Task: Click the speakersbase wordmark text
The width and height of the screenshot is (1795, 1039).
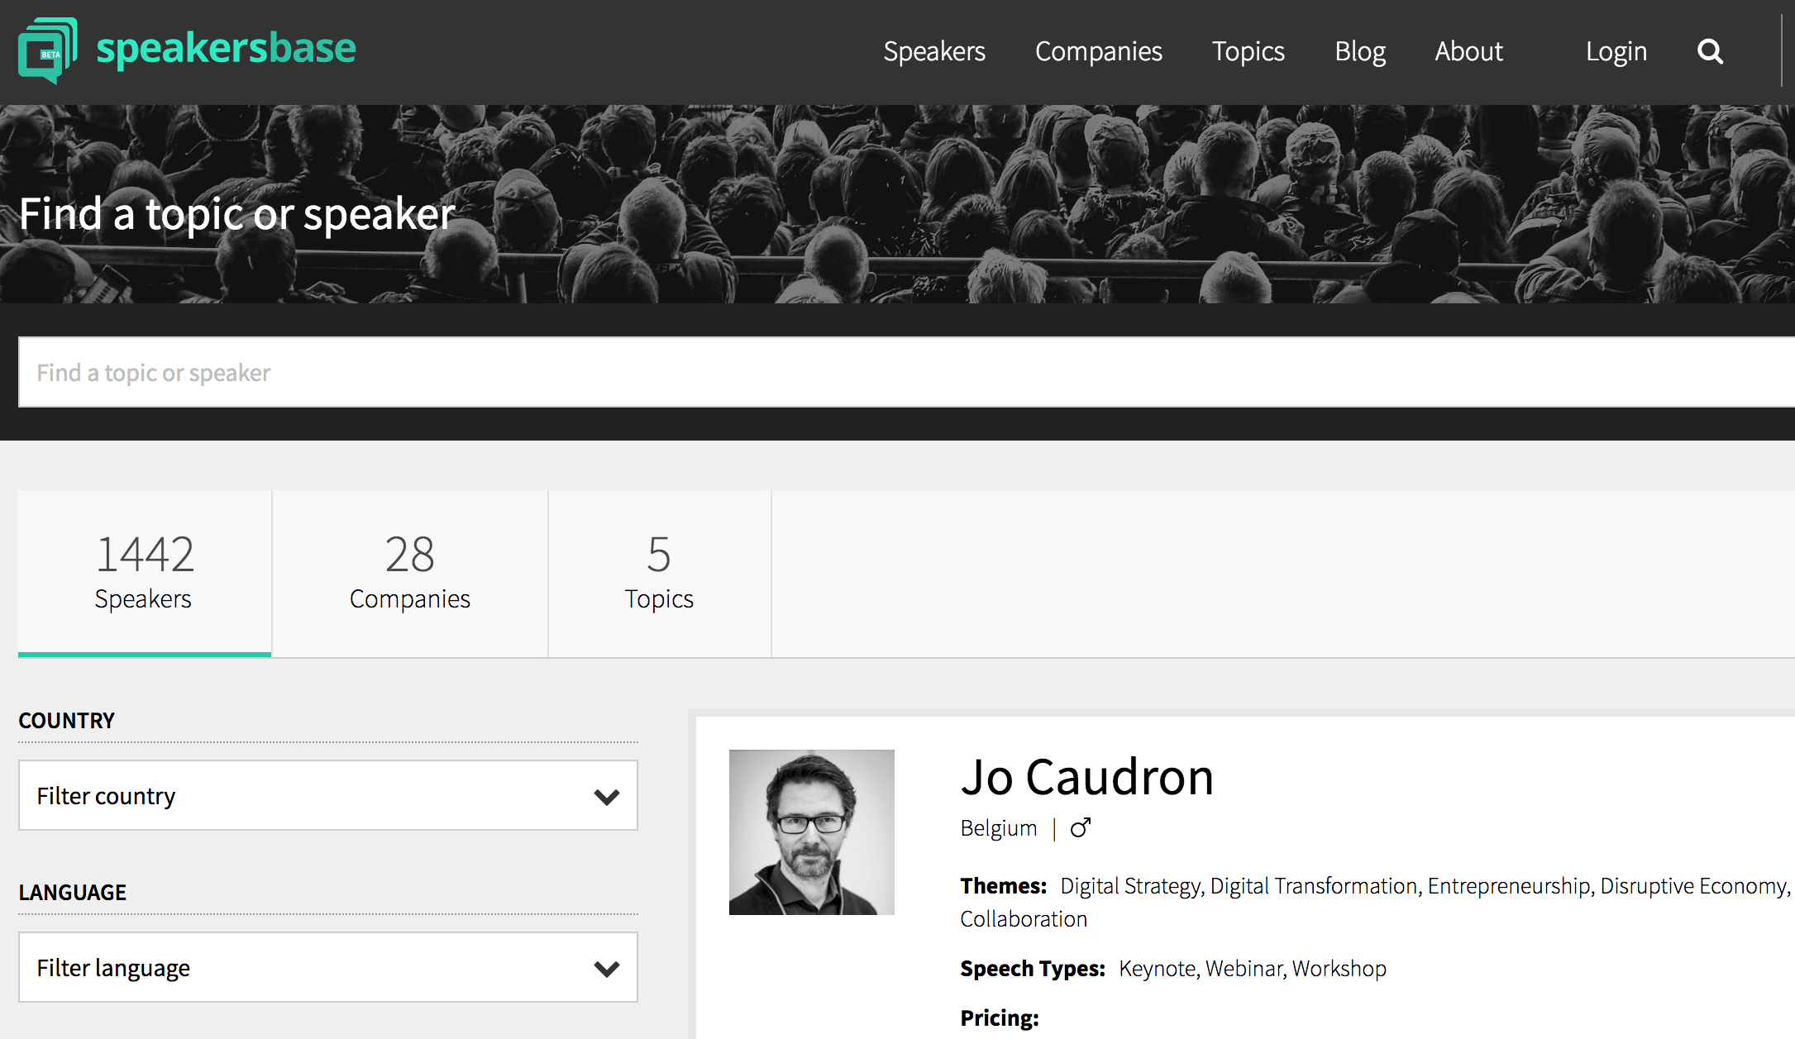Action: 226,48
